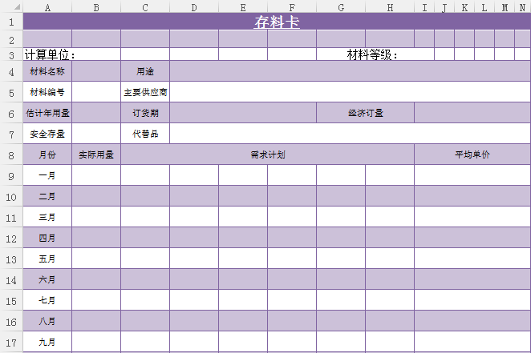Select the 实际用量 cell for 一月
The image size is (531, 353).
tap(96, 175)
